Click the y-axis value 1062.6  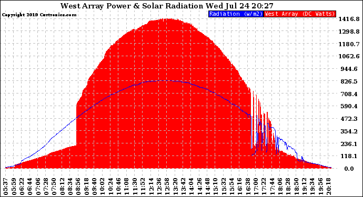click(x=349, y=56)
